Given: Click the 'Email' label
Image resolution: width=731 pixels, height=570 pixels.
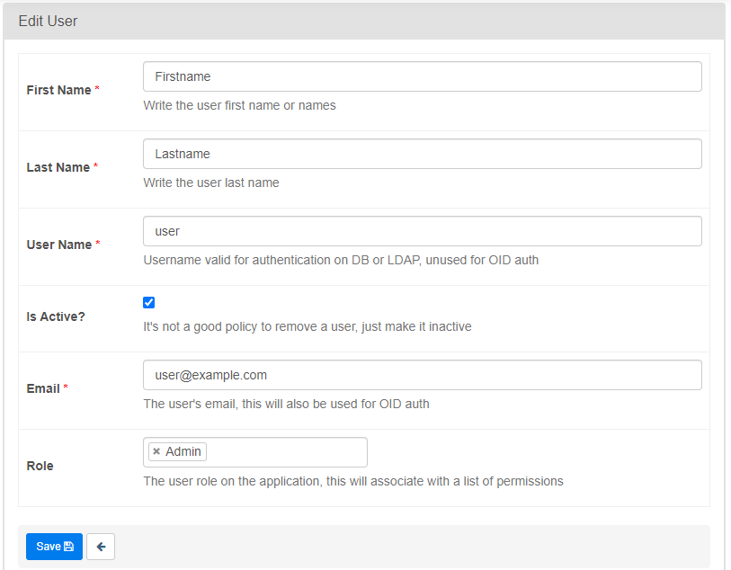Looking at the screenshot, I should pos(43,388).
